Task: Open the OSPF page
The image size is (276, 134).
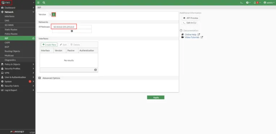Action: pyautogui.click(x=18, y=43)
